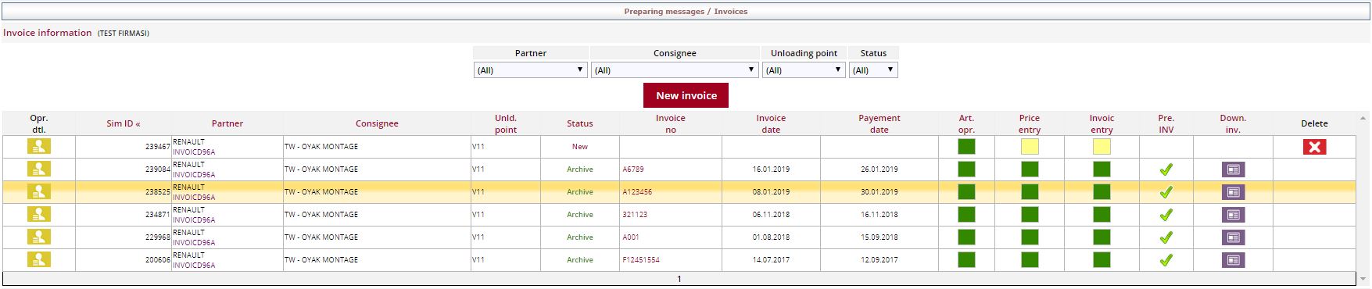Download invoice 321123

(x=1233, y=215)
